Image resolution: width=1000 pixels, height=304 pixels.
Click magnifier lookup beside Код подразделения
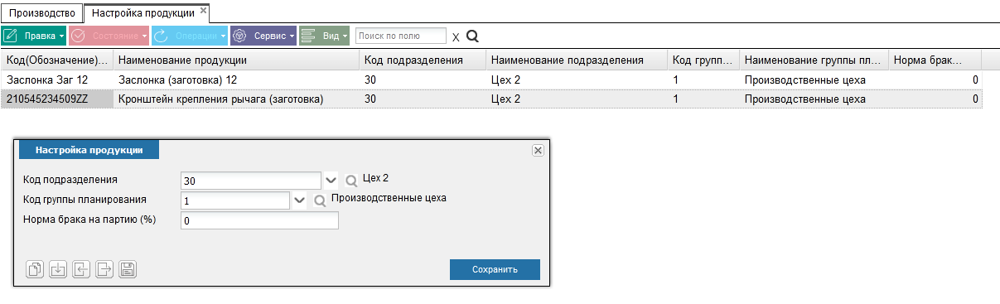[351, 180]
